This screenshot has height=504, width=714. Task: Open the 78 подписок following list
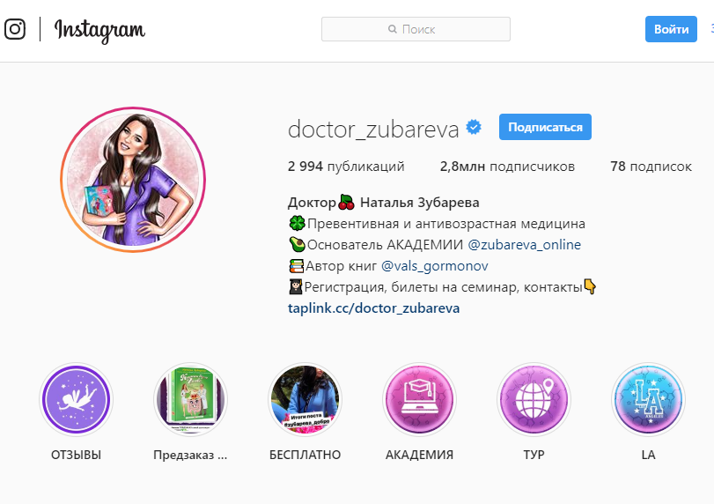coord(651,167)
